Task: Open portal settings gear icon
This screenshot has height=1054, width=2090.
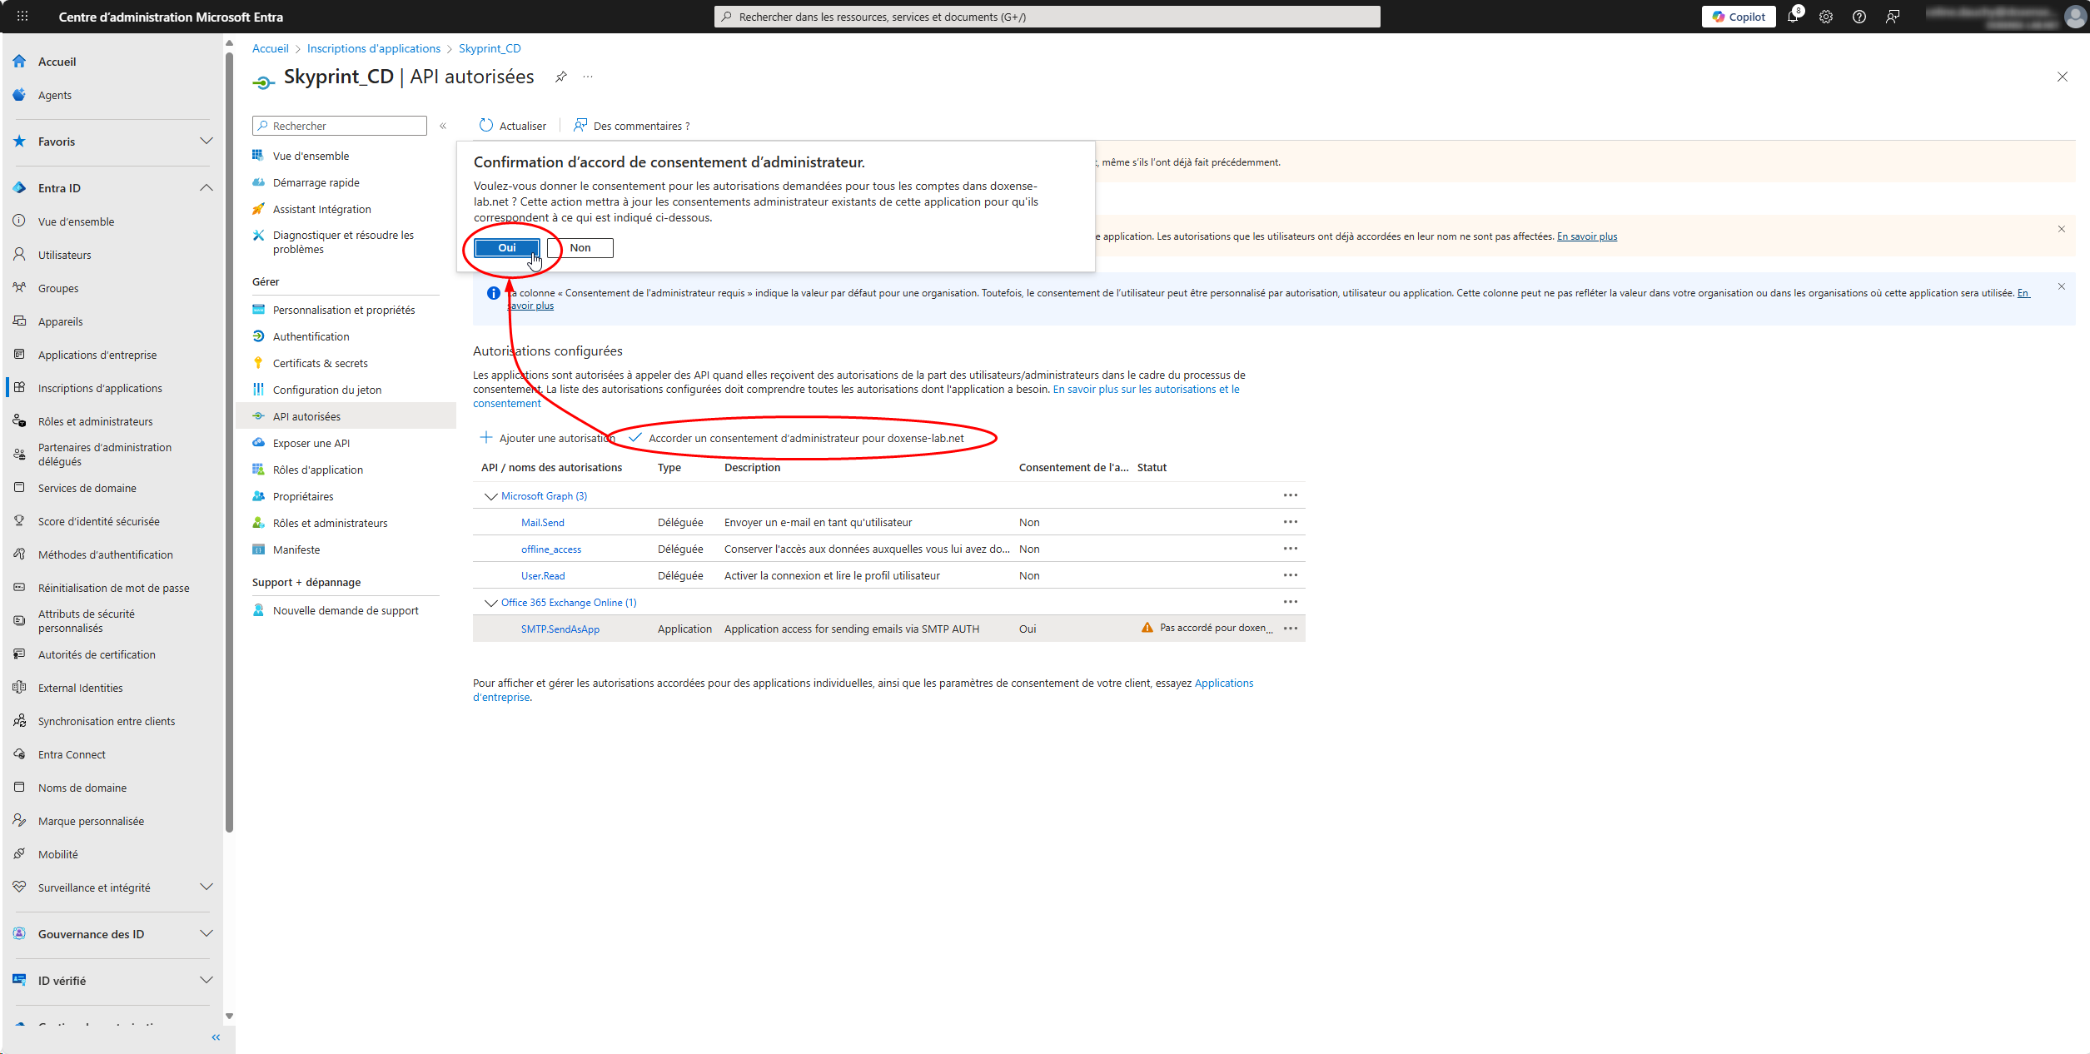Action: pyautogui.click(x=1826, y=17)
